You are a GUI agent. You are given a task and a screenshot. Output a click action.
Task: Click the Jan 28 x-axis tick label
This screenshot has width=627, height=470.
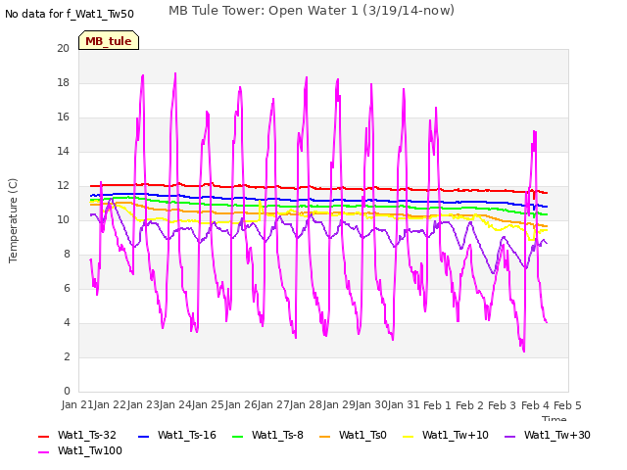(307, 404)
